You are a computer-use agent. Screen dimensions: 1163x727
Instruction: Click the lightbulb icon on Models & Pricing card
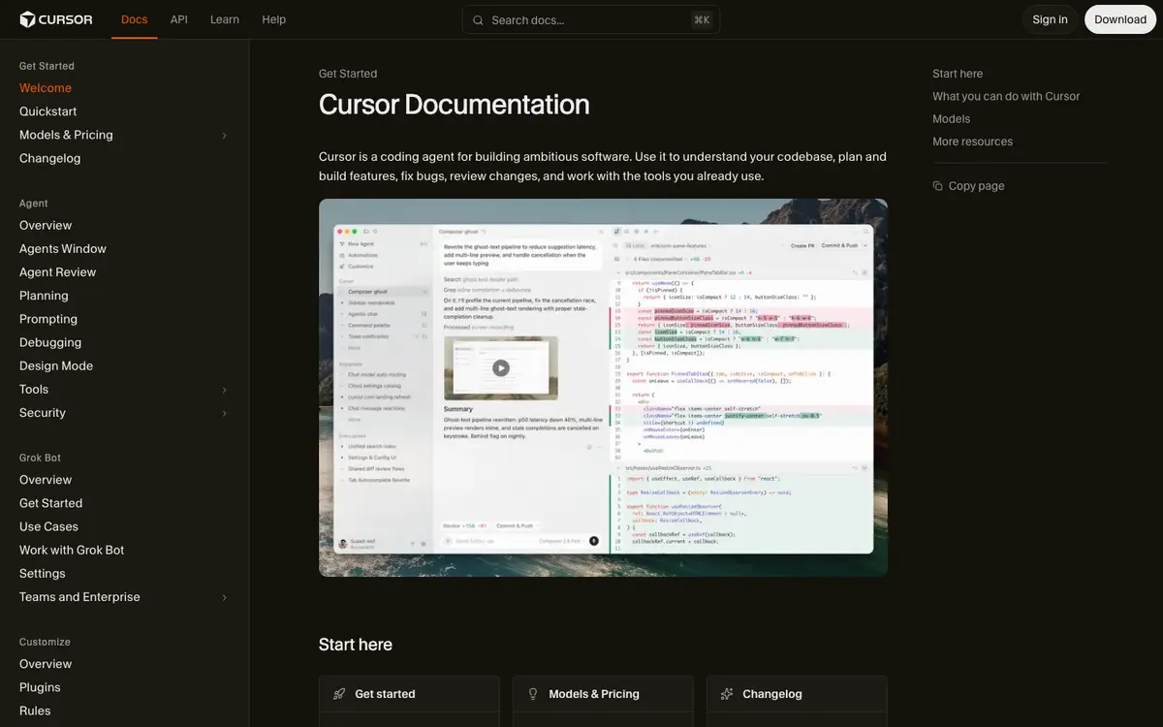(x=533, y=694)
